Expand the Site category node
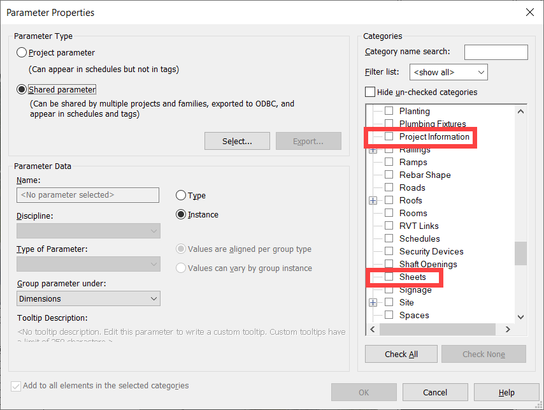 [x=373, y=302]
